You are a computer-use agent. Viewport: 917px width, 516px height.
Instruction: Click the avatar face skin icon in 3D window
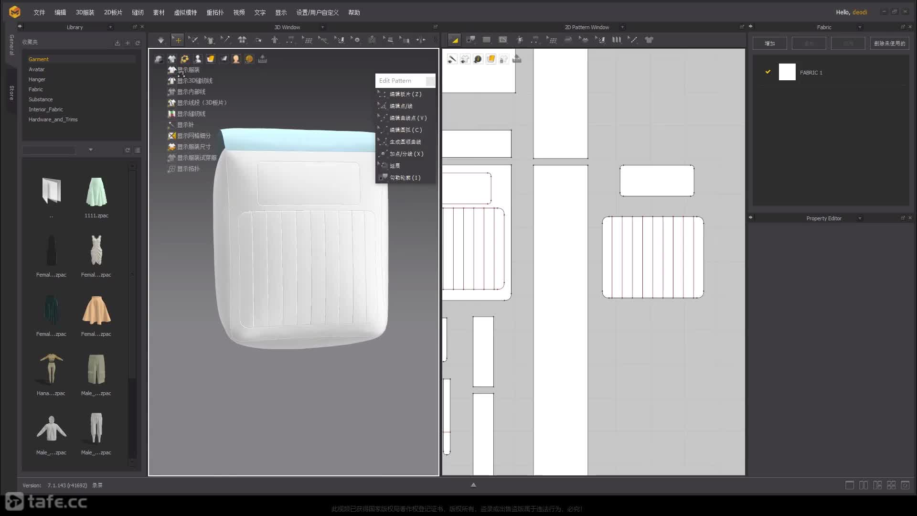(236, 59)
